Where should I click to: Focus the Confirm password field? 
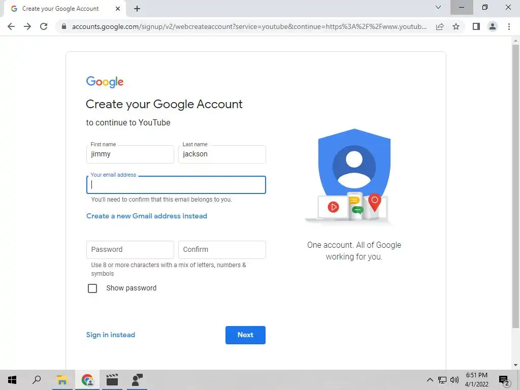pyautogui.click(x=222, y=250)
